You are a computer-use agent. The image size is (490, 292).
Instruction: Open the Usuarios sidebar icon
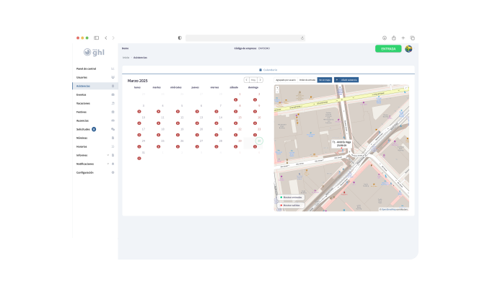point(113,77)
